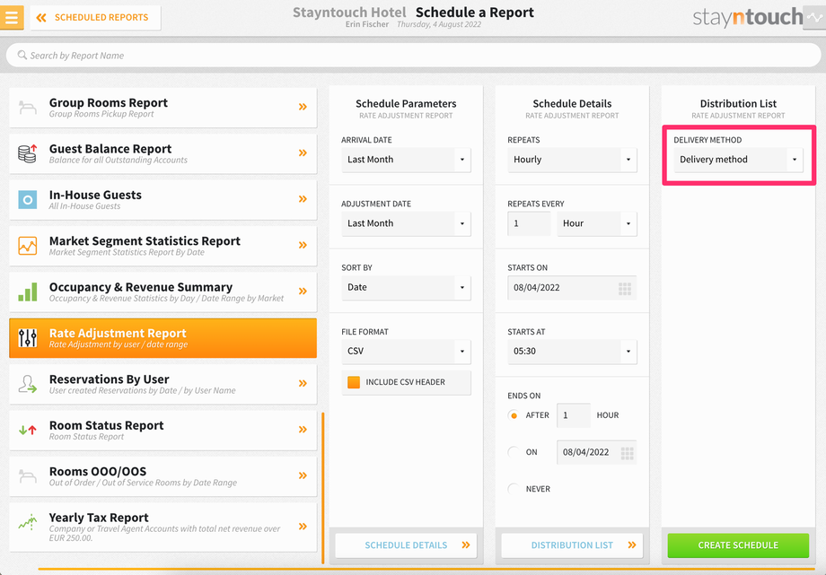
Task: Go back to Scheduled Reports
Action: (95, 17)
